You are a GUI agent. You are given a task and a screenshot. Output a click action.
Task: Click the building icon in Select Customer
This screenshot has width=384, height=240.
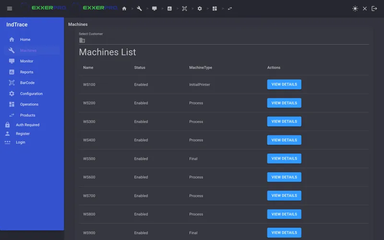point(82,40)
